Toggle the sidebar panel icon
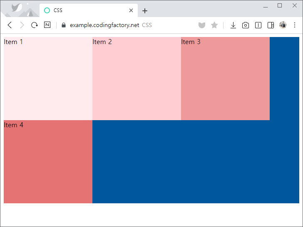This screenshot has height=227, width=303. pos(271,25)
